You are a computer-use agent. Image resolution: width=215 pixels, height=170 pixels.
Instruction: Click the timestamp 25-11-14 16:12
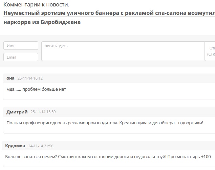[30, 78]
